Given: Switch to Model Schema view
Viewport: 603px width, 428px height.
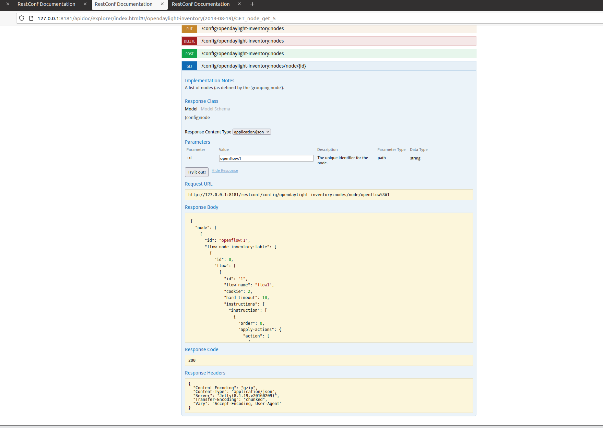Looking at the screenshot, I should point(215,109).
